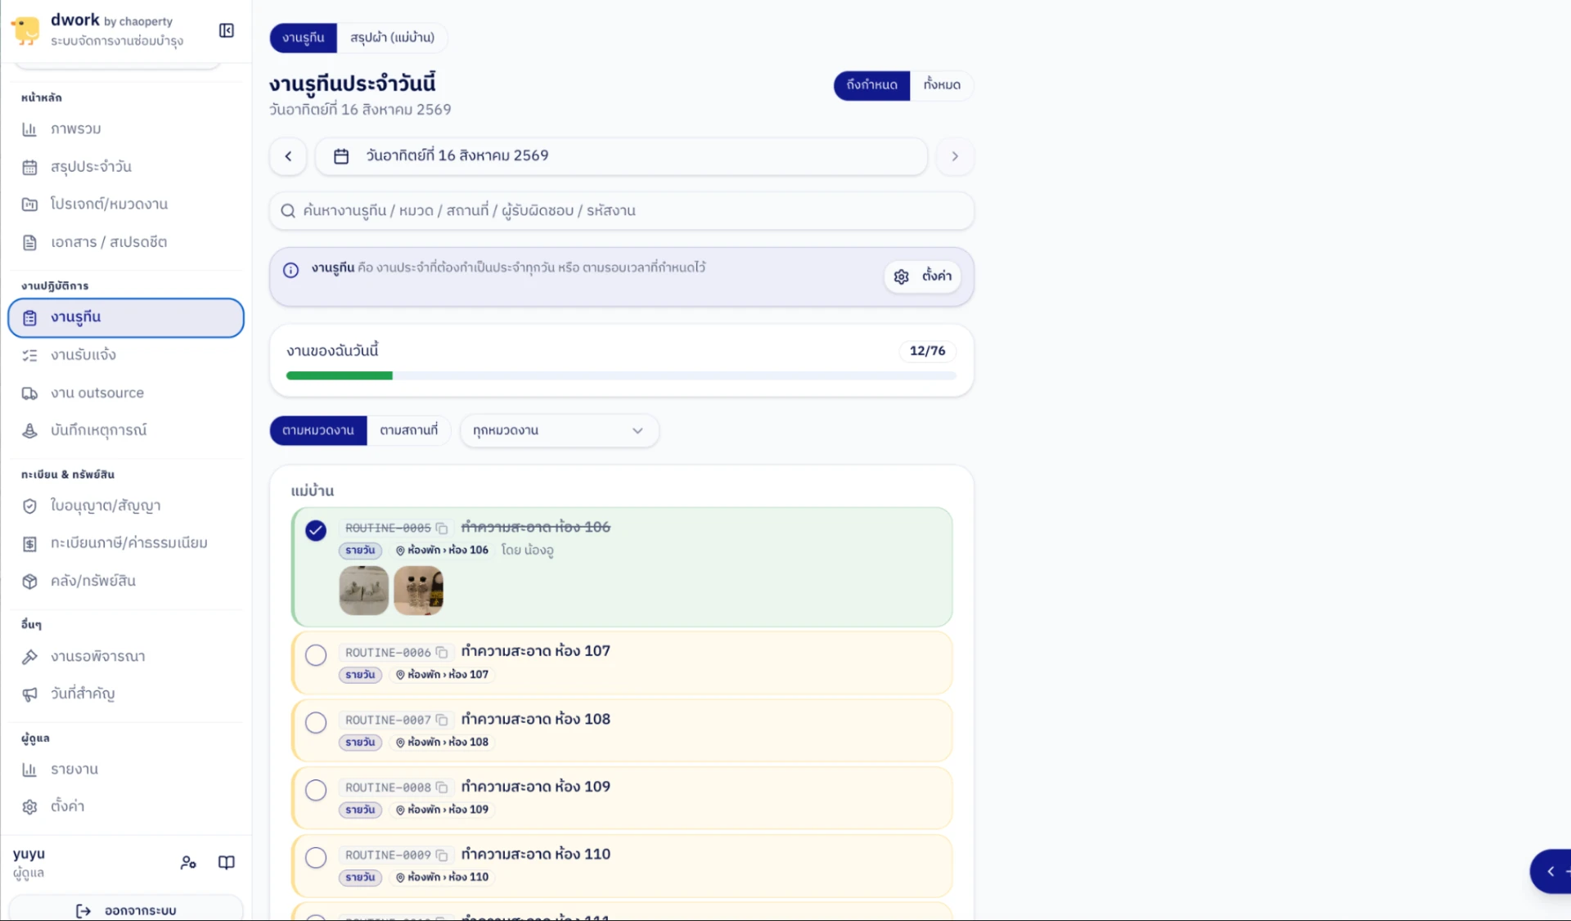Screen dimensions: 1571x921
Task: Go to previous day with left chevron
Action: click(288, 156)
